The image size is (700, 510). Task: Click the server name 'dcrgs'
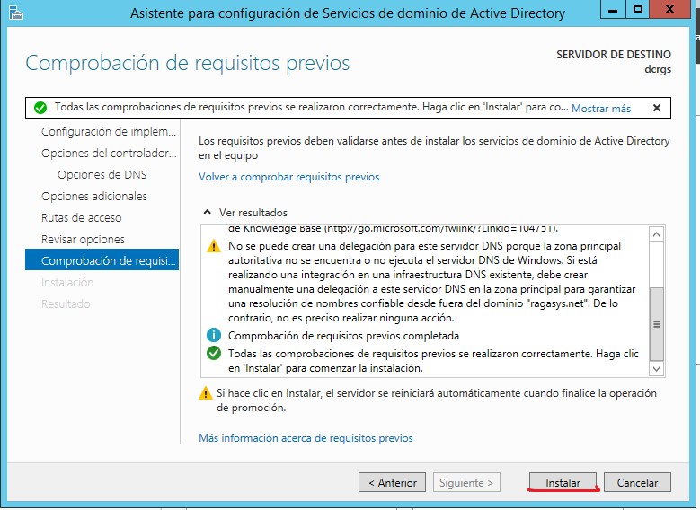coord(658,69)
